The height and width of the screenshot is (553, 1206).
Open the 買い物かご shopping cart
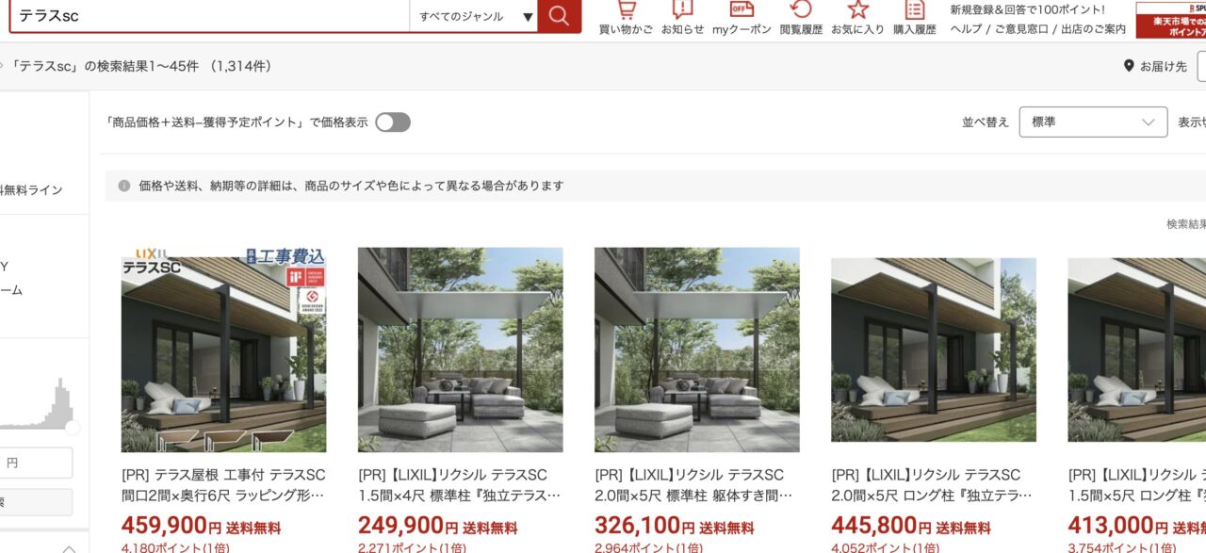626,18
